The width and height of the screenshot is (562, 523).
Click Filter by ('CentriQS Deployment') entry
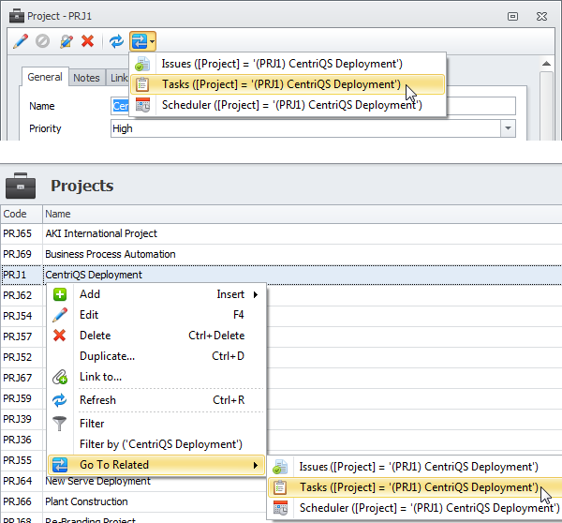tap(160, 444)
